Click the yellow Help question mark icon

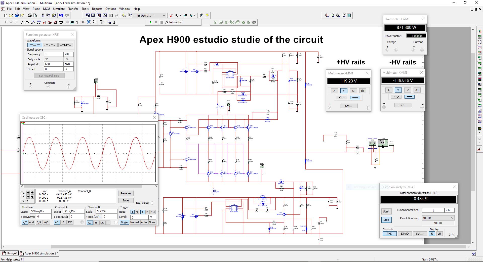[x=207, y=15]
